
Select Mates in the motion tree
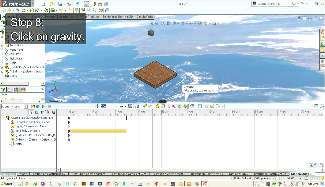coord(19,144)
